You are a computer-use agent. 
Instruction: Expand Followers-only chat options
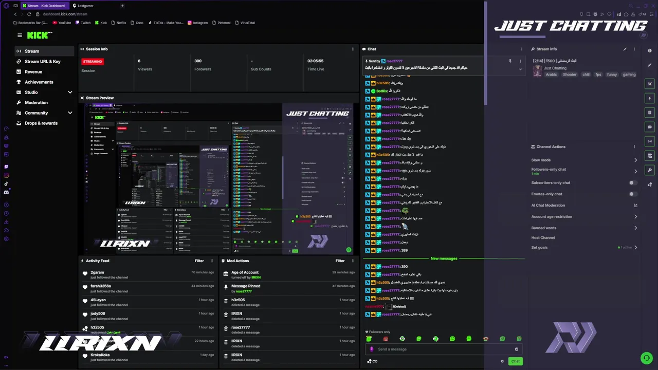click(x=636, y=171)
